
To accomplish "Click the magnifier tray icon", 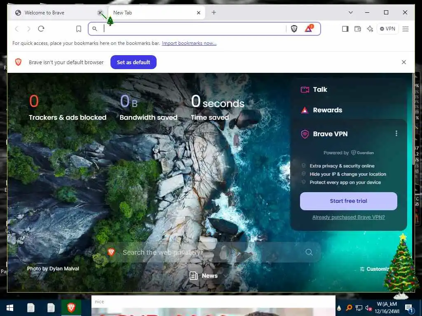I will 349,308.
